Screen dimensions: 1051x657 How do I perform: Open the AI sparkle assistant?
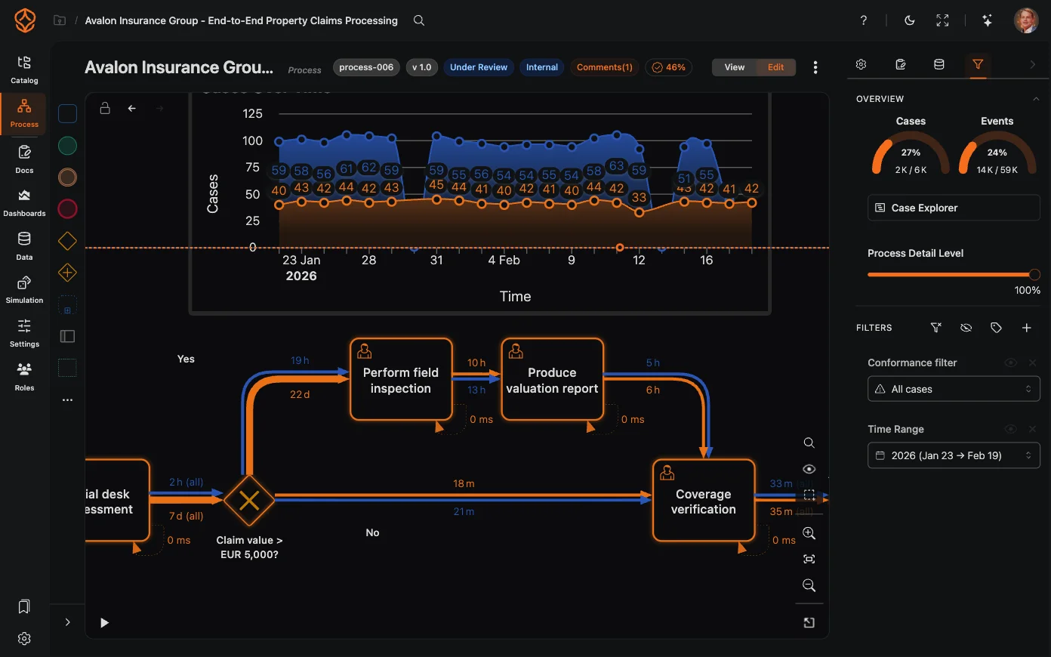tap(987, 20)
